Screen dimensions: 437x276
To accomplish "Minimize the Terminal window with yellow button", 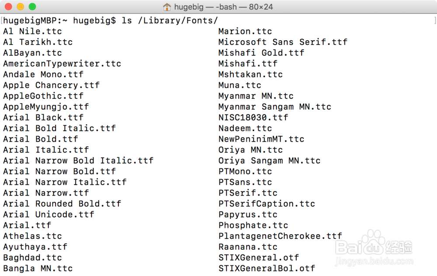I will pos(20,7).
